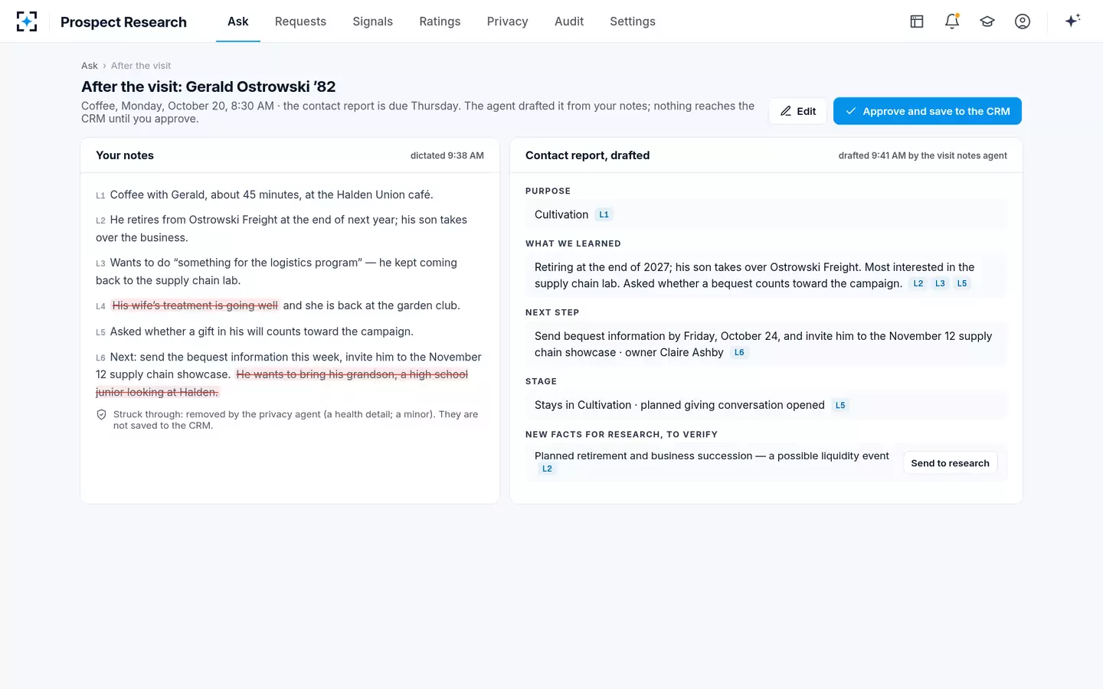This screenshot has width=1103, height=689.
Task: Open the Settings tab
Action: click(x=633, y=21)
